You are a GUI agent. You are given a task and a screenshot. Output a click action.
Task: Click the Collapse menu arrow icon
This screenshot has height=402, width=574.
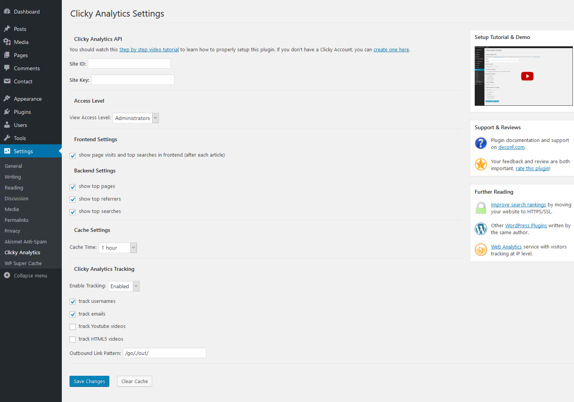pyautogui.click(x=7, y=275)
